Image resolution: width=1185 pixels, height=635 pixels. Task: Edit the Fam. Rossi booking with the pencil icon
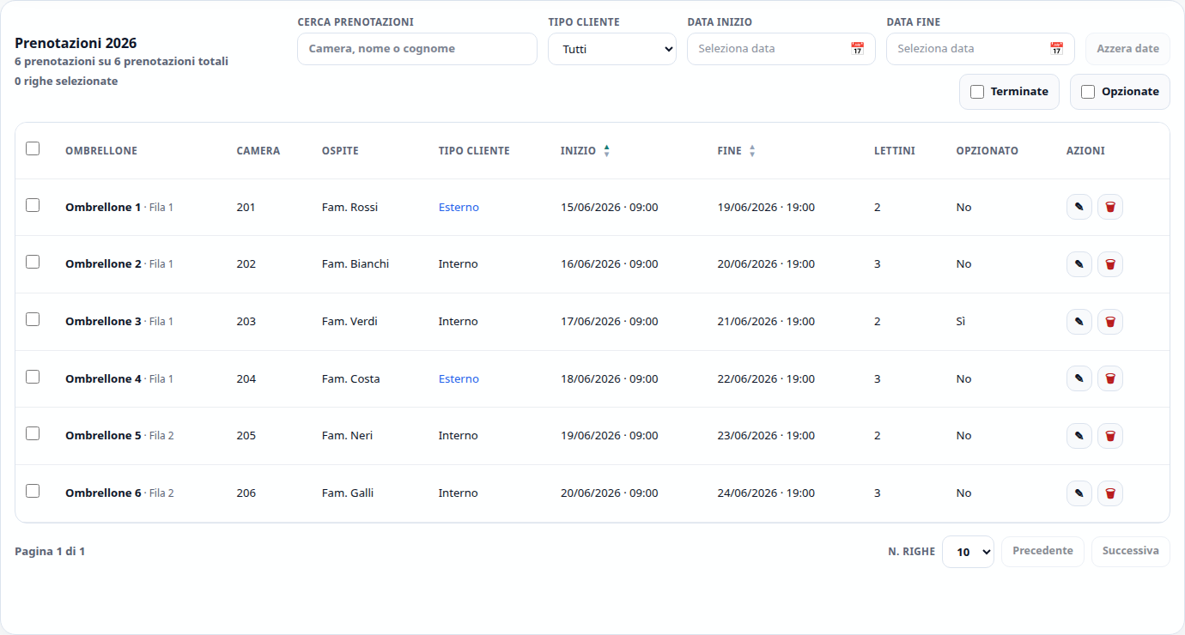[x=1079, y=207]
